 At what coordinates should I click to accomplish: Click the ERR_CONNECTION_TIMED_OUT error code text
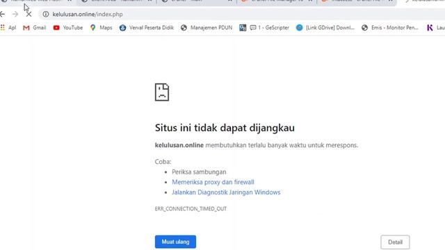191,209
